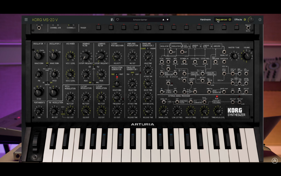Click the CONTROL INPUT patch jack
Screen dimensions: 281x176
191,83
